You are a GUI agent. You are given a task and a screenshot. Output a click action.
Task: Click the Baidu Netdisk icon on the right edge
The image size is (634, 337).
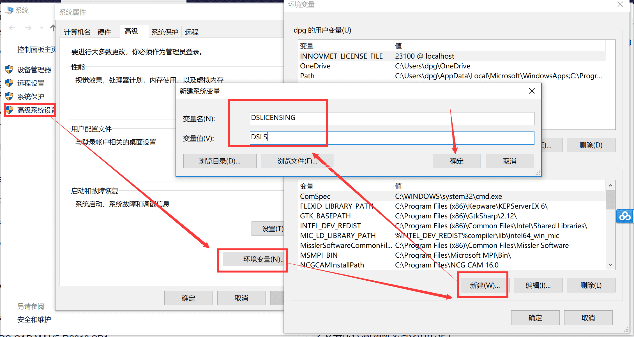coord(625,216)
